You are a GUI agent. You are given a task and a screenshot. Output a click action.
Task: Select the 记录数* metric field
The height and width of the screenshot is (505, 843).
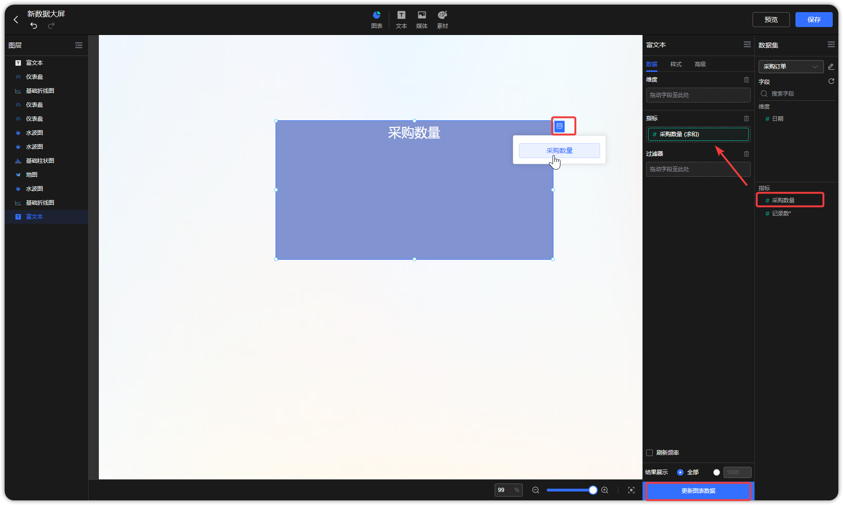click(x=779, y=214)
